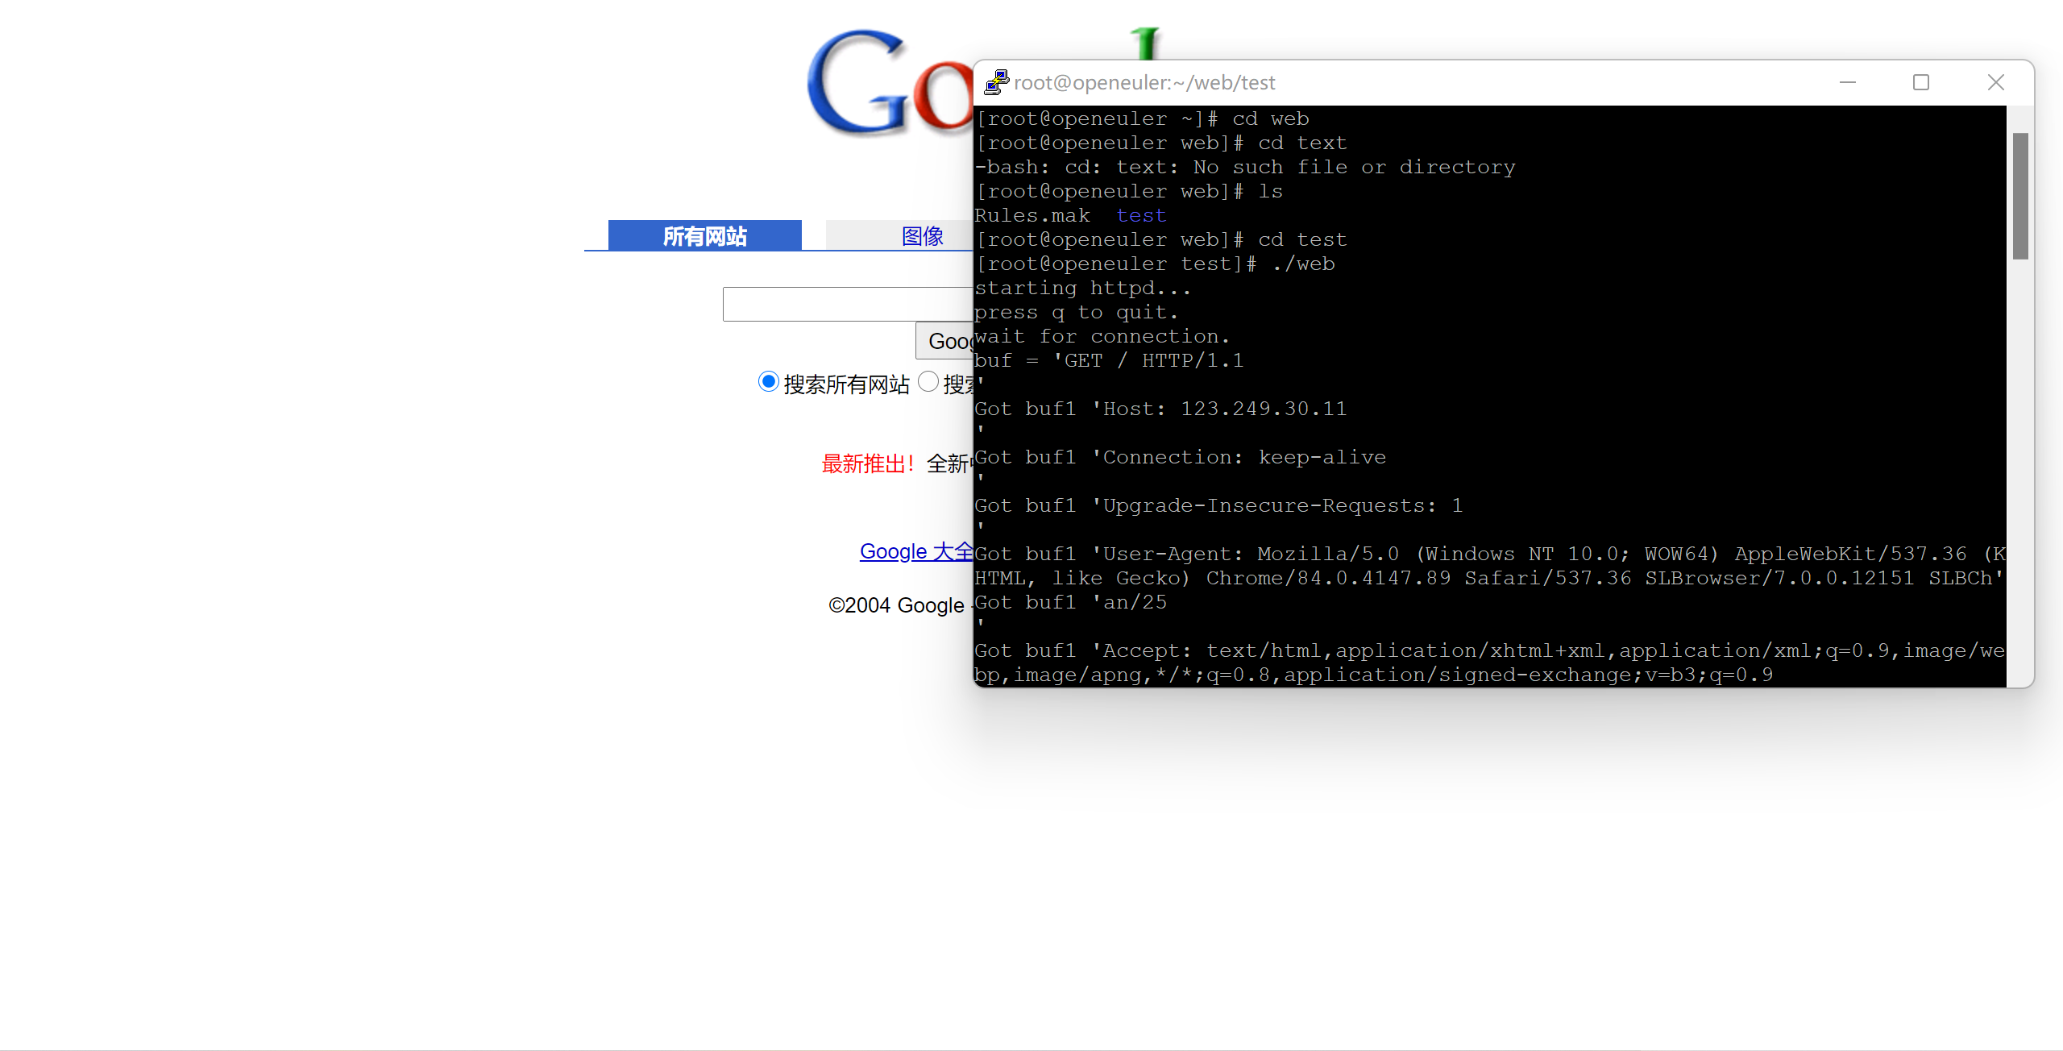2063x1051 pixels.
Task: Open the Google 大全 link
Action: pyautogui.click(x=916, y=551)
